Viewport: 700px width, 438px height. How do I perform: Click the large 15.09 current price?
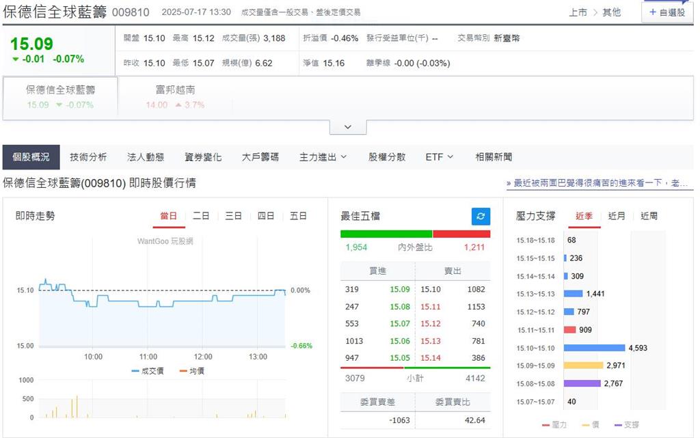31,44
